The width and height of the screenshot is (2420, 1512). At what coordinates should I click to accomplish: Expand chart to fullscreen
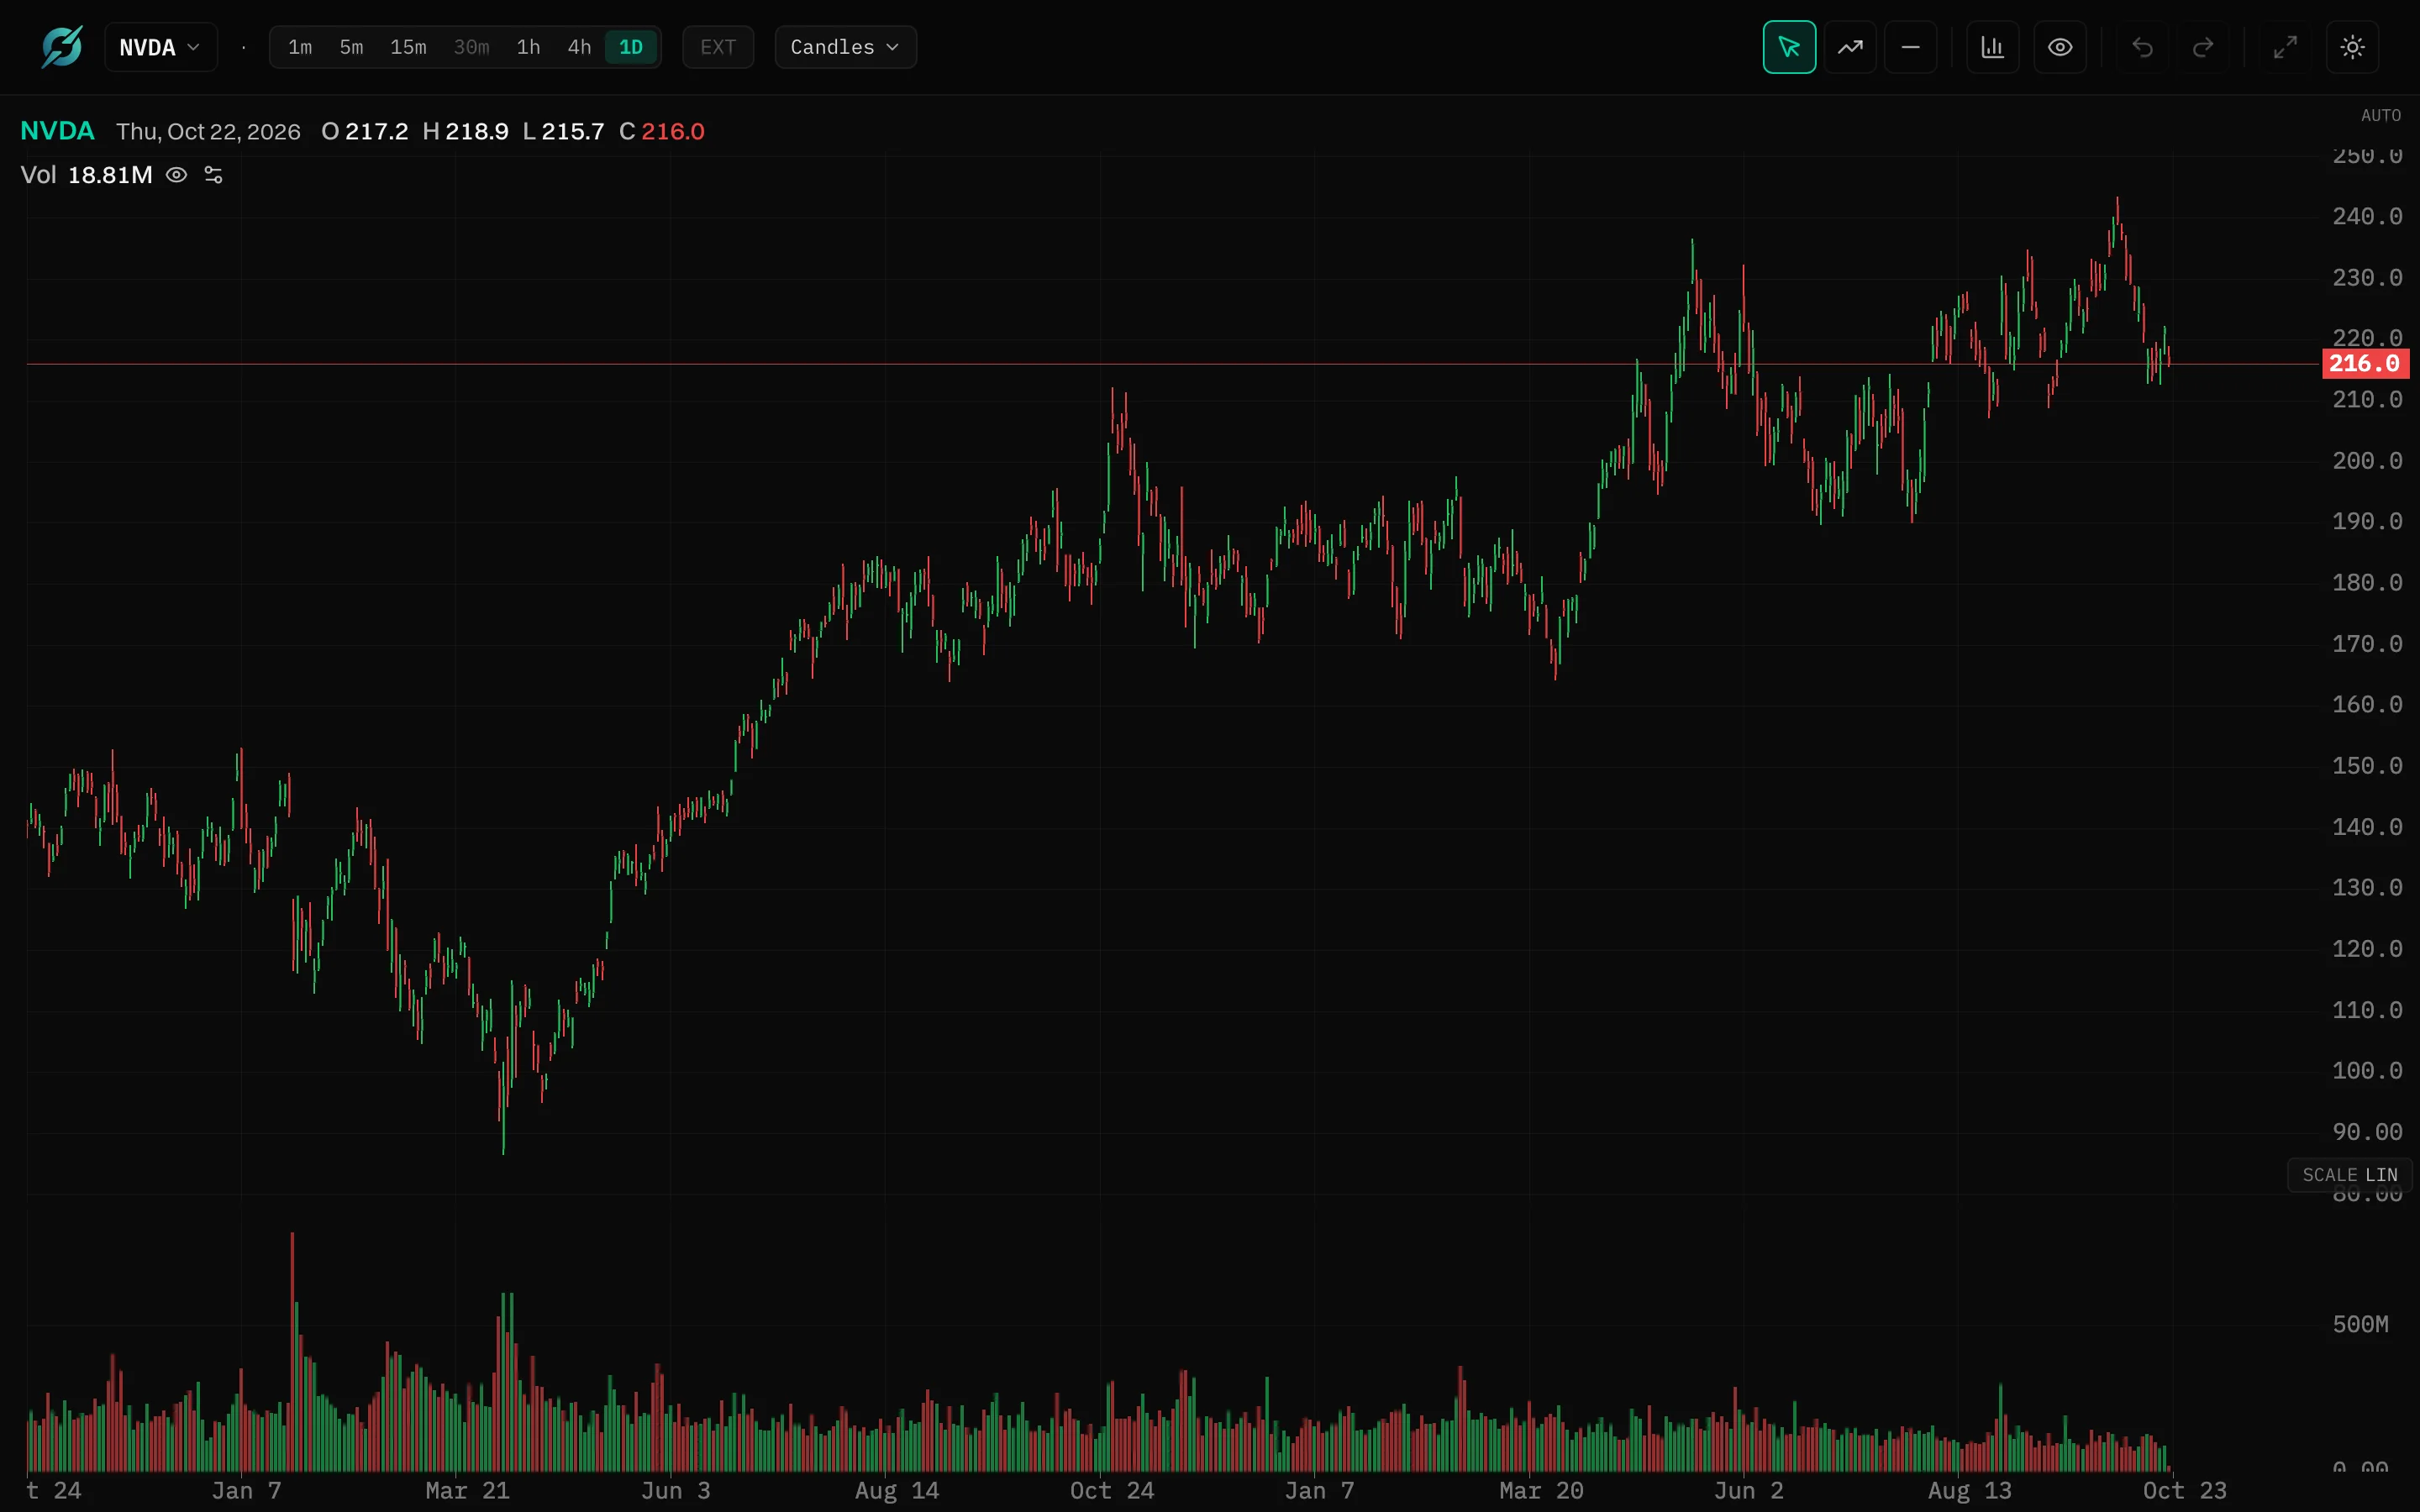point(2285,47)
